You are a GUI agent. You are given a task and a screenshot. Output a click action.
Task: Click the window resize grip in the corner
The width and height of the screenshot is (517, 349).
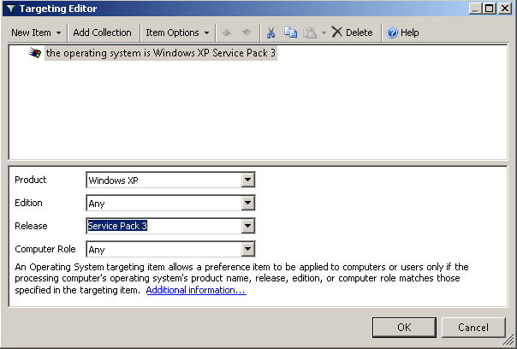[x=509, y=339]
